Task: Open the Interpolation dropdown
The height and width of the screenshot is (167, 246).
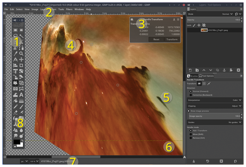Action: pyautogui.click(x=214, y=100)
